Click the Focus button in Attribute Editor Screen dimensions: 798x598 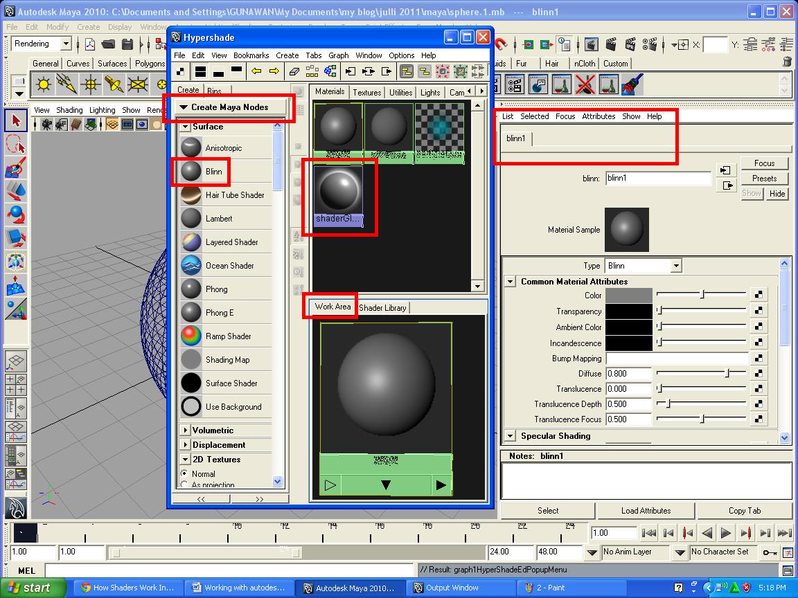764,163
